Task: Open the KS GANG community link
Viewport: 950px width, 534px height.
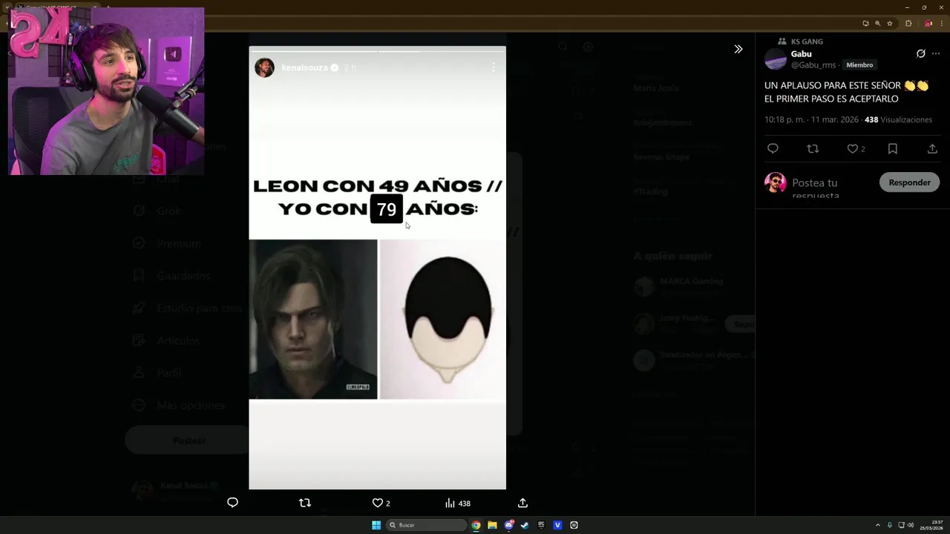Action: click(x=807, y=42)
